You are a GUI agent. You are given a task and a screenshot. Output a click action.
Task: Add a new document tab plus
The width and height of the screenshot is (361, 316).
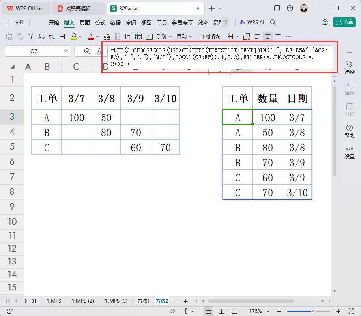tap(212, 9)
